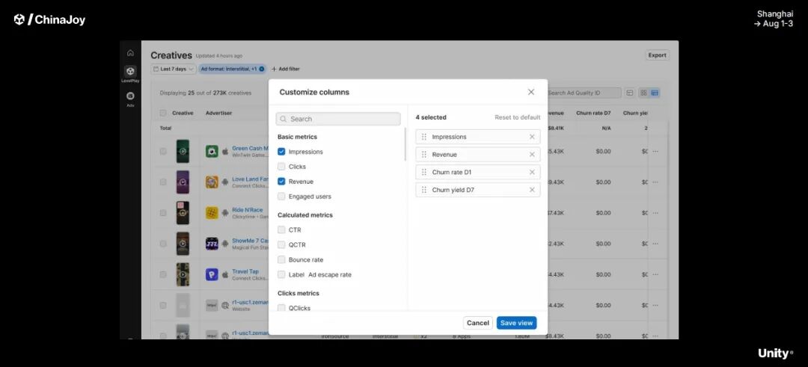The height and width of the screenshot is (367, 808).
Task: Switch to the grid view icon
Action: (643, 93)
